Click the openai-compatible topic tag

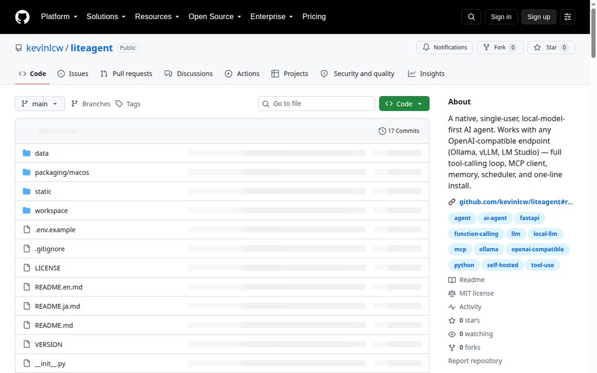[x=537, y=249]
